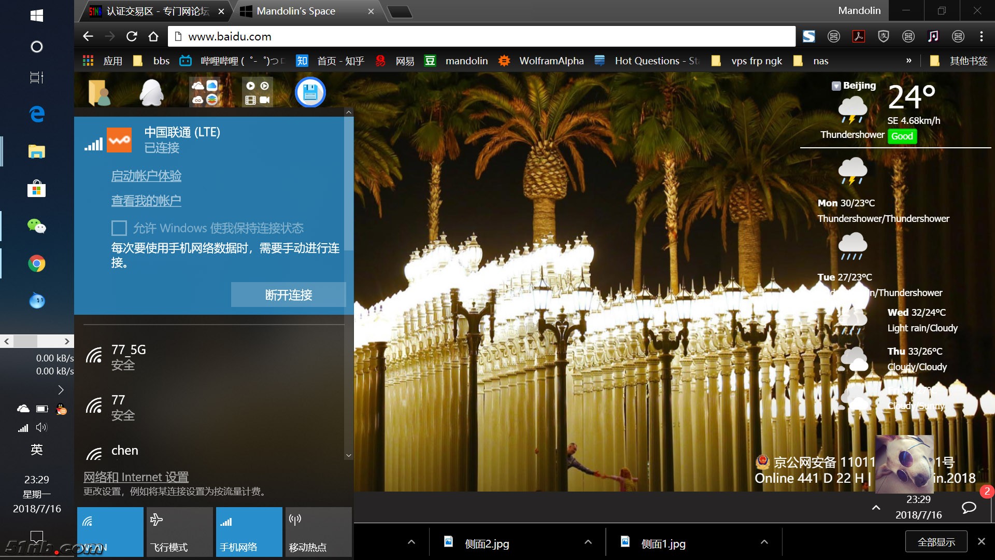Click the Adobe PDF extension icon
The width and height of the screenshot is (995, 560).
click(859, 36)
